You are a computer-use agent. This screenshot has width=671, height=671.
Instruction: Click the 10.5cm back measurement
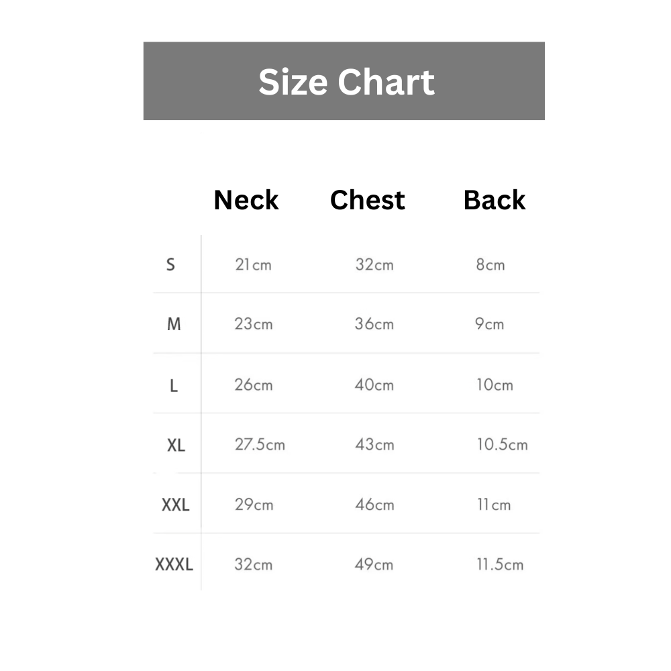tap(502, 445)
